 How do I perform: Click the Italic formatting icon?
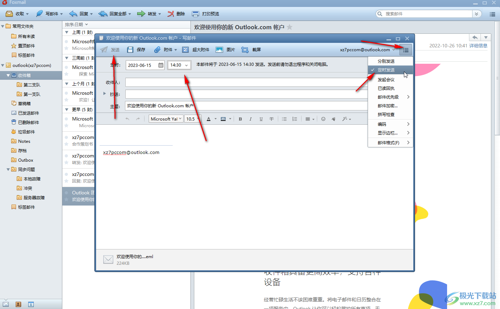[251, 119]
